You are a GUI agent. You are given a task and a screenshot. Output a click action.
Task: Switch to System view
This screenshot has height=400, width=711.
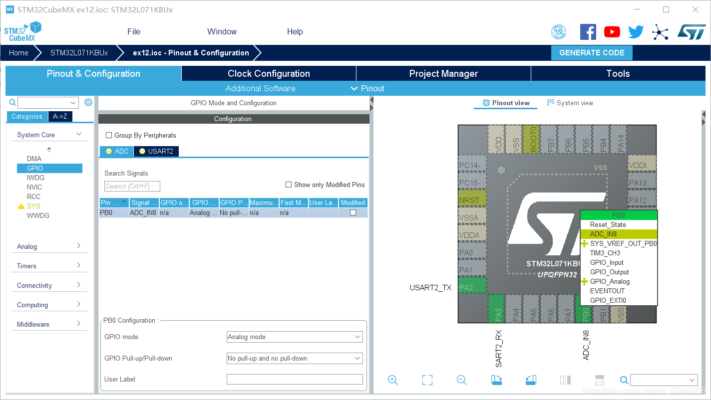point(570,103)
